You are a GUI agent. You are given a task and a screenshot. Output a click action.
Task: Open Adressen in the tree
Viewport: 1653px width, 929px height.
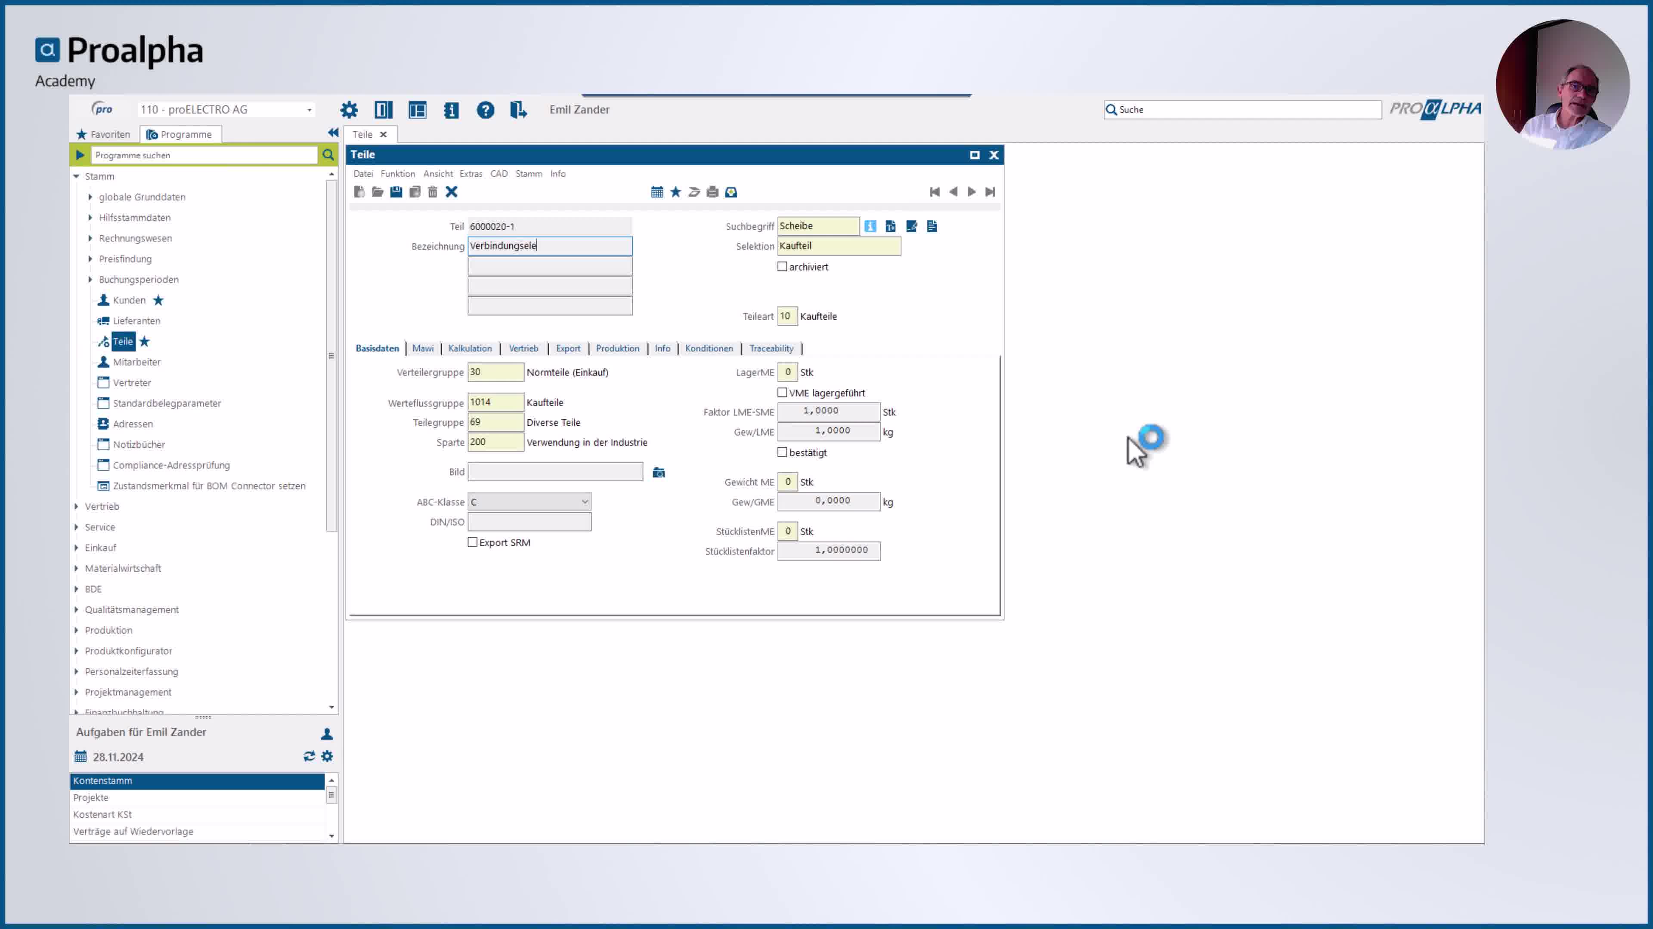pos(133,424)
